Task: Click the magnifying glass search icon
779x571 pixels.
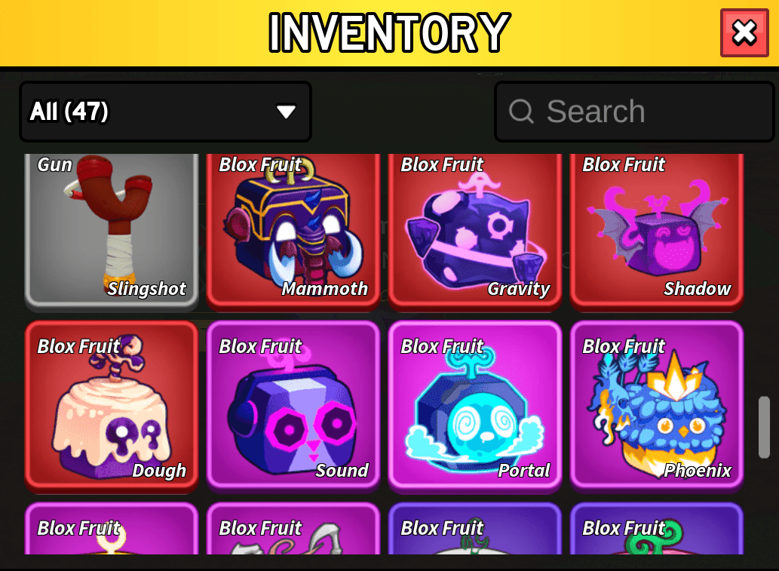Action: pyautogui.click(x=521, y=112)
